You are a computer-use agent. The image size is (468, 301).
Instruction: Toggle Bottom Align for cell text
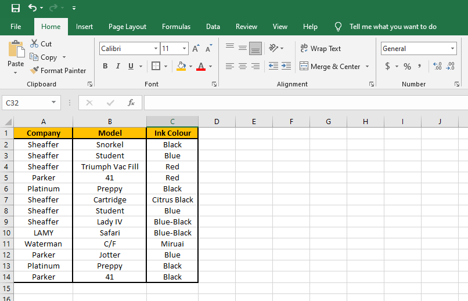click(x=255, y=48)
